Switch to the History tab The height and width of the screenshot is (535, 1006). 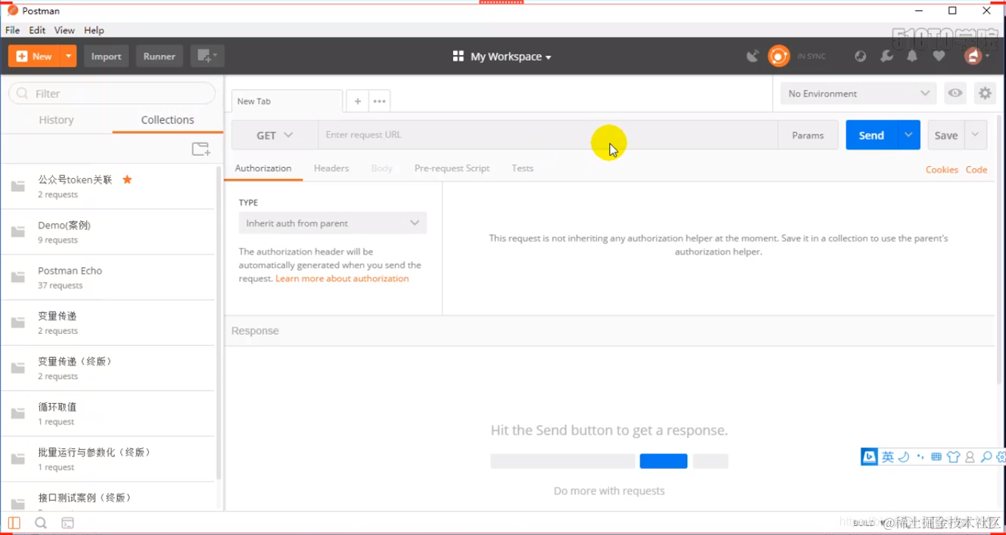[x=56, y=119]
